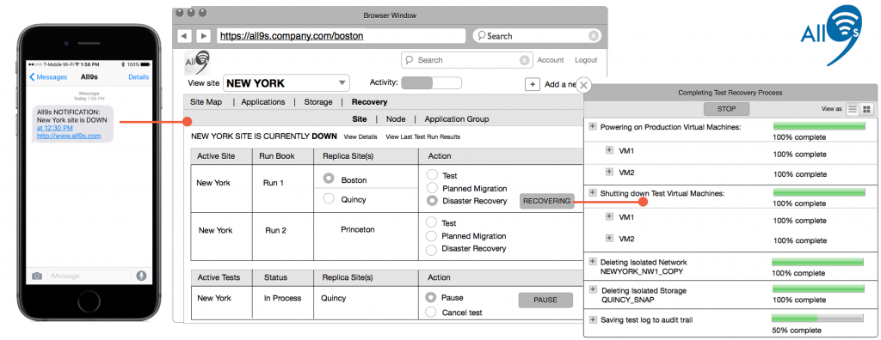Expand Powering on Production Virtual Machines
The height and width of the screenshot is (340, 881).
(592, 127)
